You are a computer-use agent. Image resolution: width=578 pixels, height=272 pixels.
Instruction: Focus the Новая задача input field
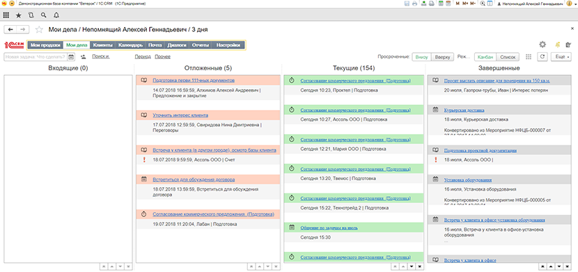tap(36, 56)
